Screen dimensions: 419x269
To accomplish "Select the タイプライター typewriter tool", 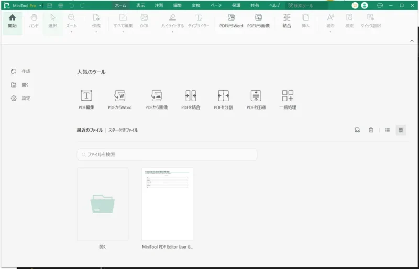I will pos(199,21).
